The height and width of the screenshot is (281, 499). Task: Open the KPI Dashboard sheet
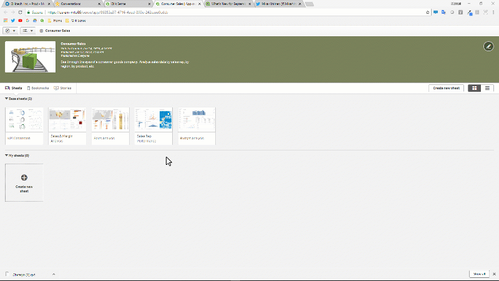pyautogui.click(x=24, y=126)
